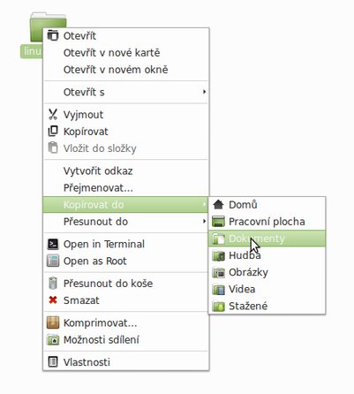Click the terminal icon for Open in Terminal

53,244
